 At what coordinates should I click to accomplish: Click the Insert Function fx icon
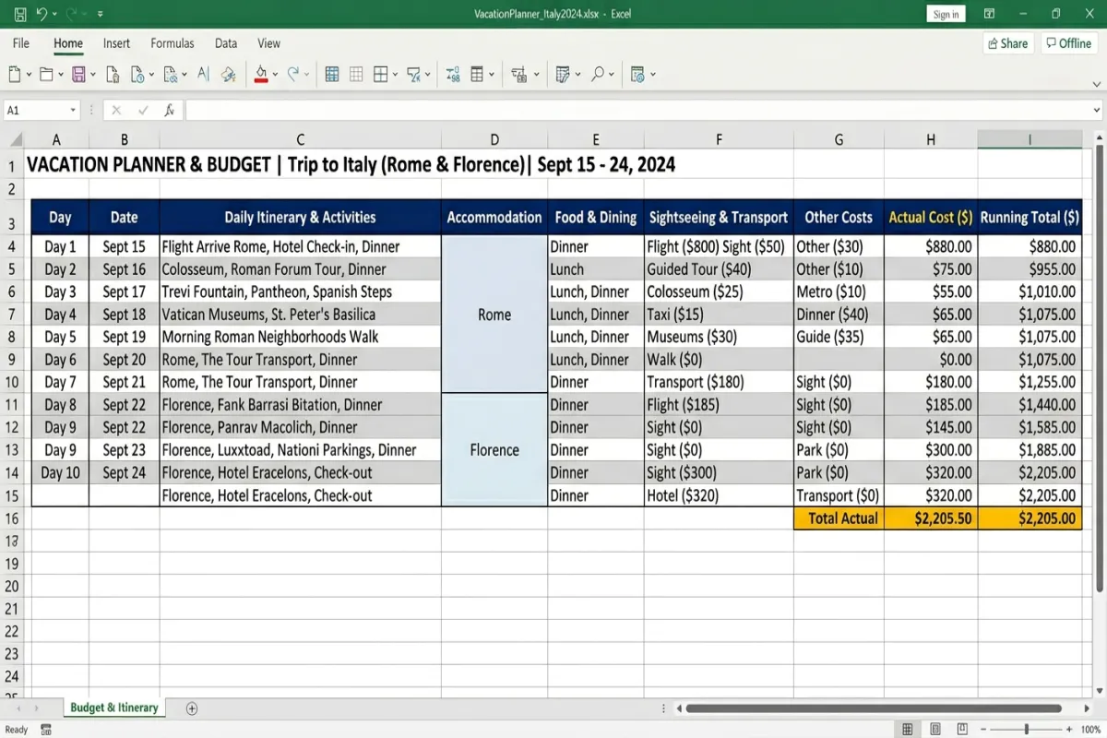pos(170,109)
